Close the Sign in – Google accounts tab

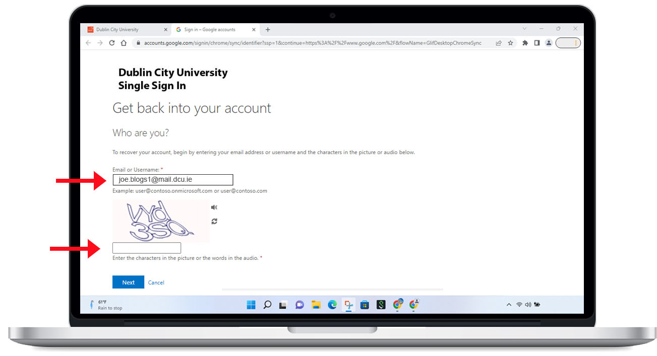point(254,30)
